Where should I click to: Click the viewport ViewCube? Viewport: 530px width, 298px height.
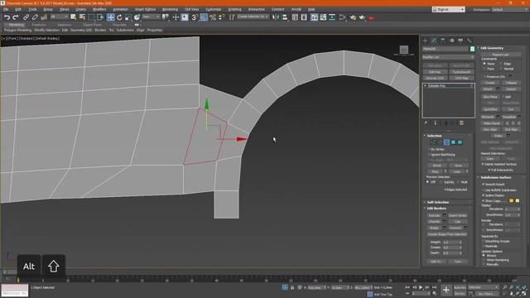404,50
